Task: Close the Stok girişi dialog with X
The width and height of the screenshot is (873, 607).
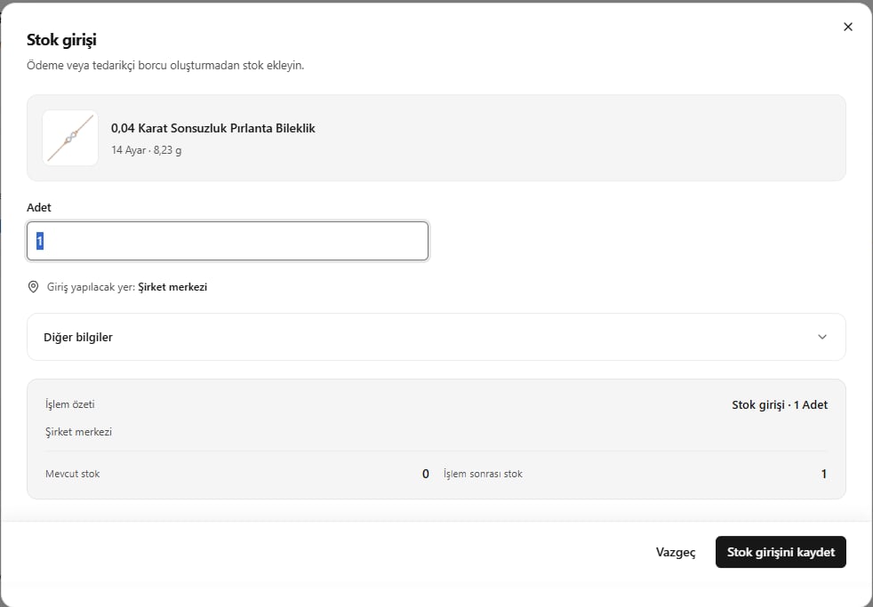Action: point(848,27)
